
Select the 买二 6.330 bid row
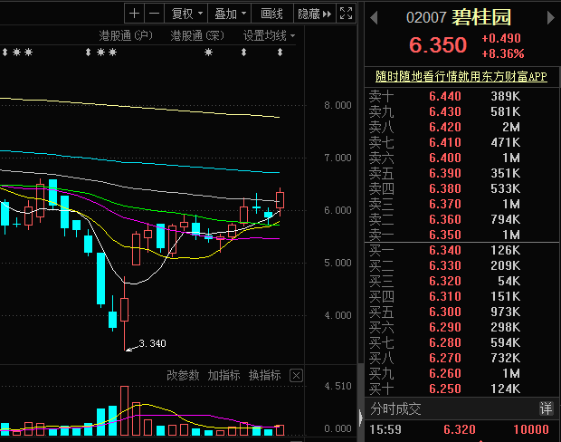click(461, 265)
